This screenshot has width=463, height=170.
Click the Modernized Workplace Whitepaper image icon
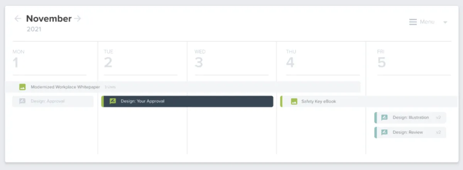tap(23, 87)
